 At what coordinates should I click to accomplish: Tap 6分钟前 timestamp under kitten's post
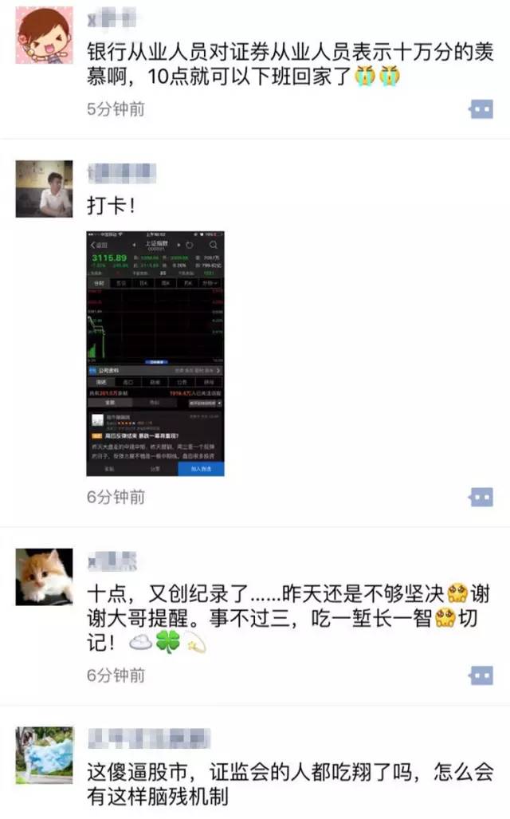pos(116,675)
